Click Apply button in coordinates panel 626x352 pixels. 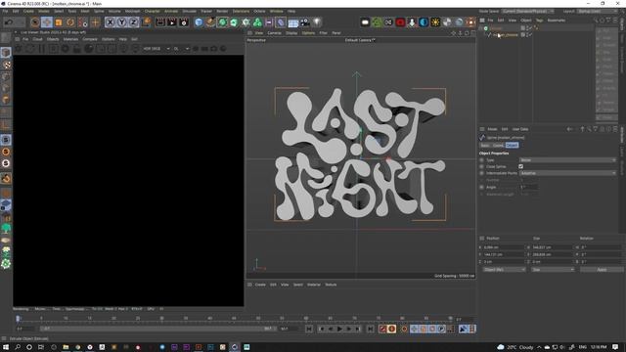click(x=602, y=270)
